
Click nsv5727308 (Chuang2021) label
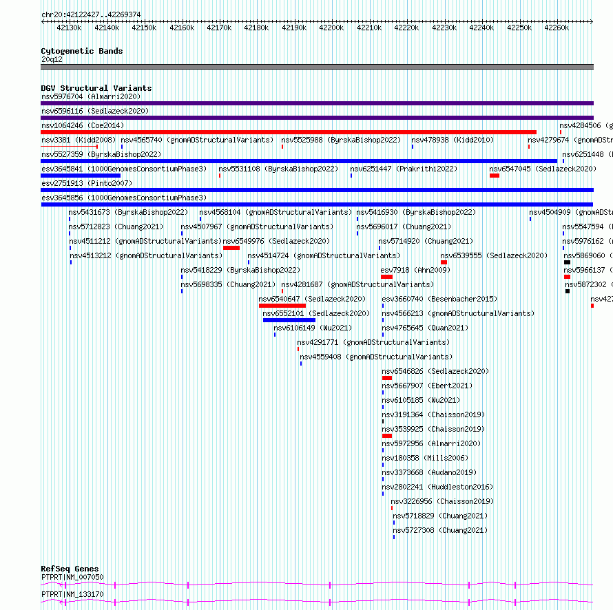coord(440,530)
